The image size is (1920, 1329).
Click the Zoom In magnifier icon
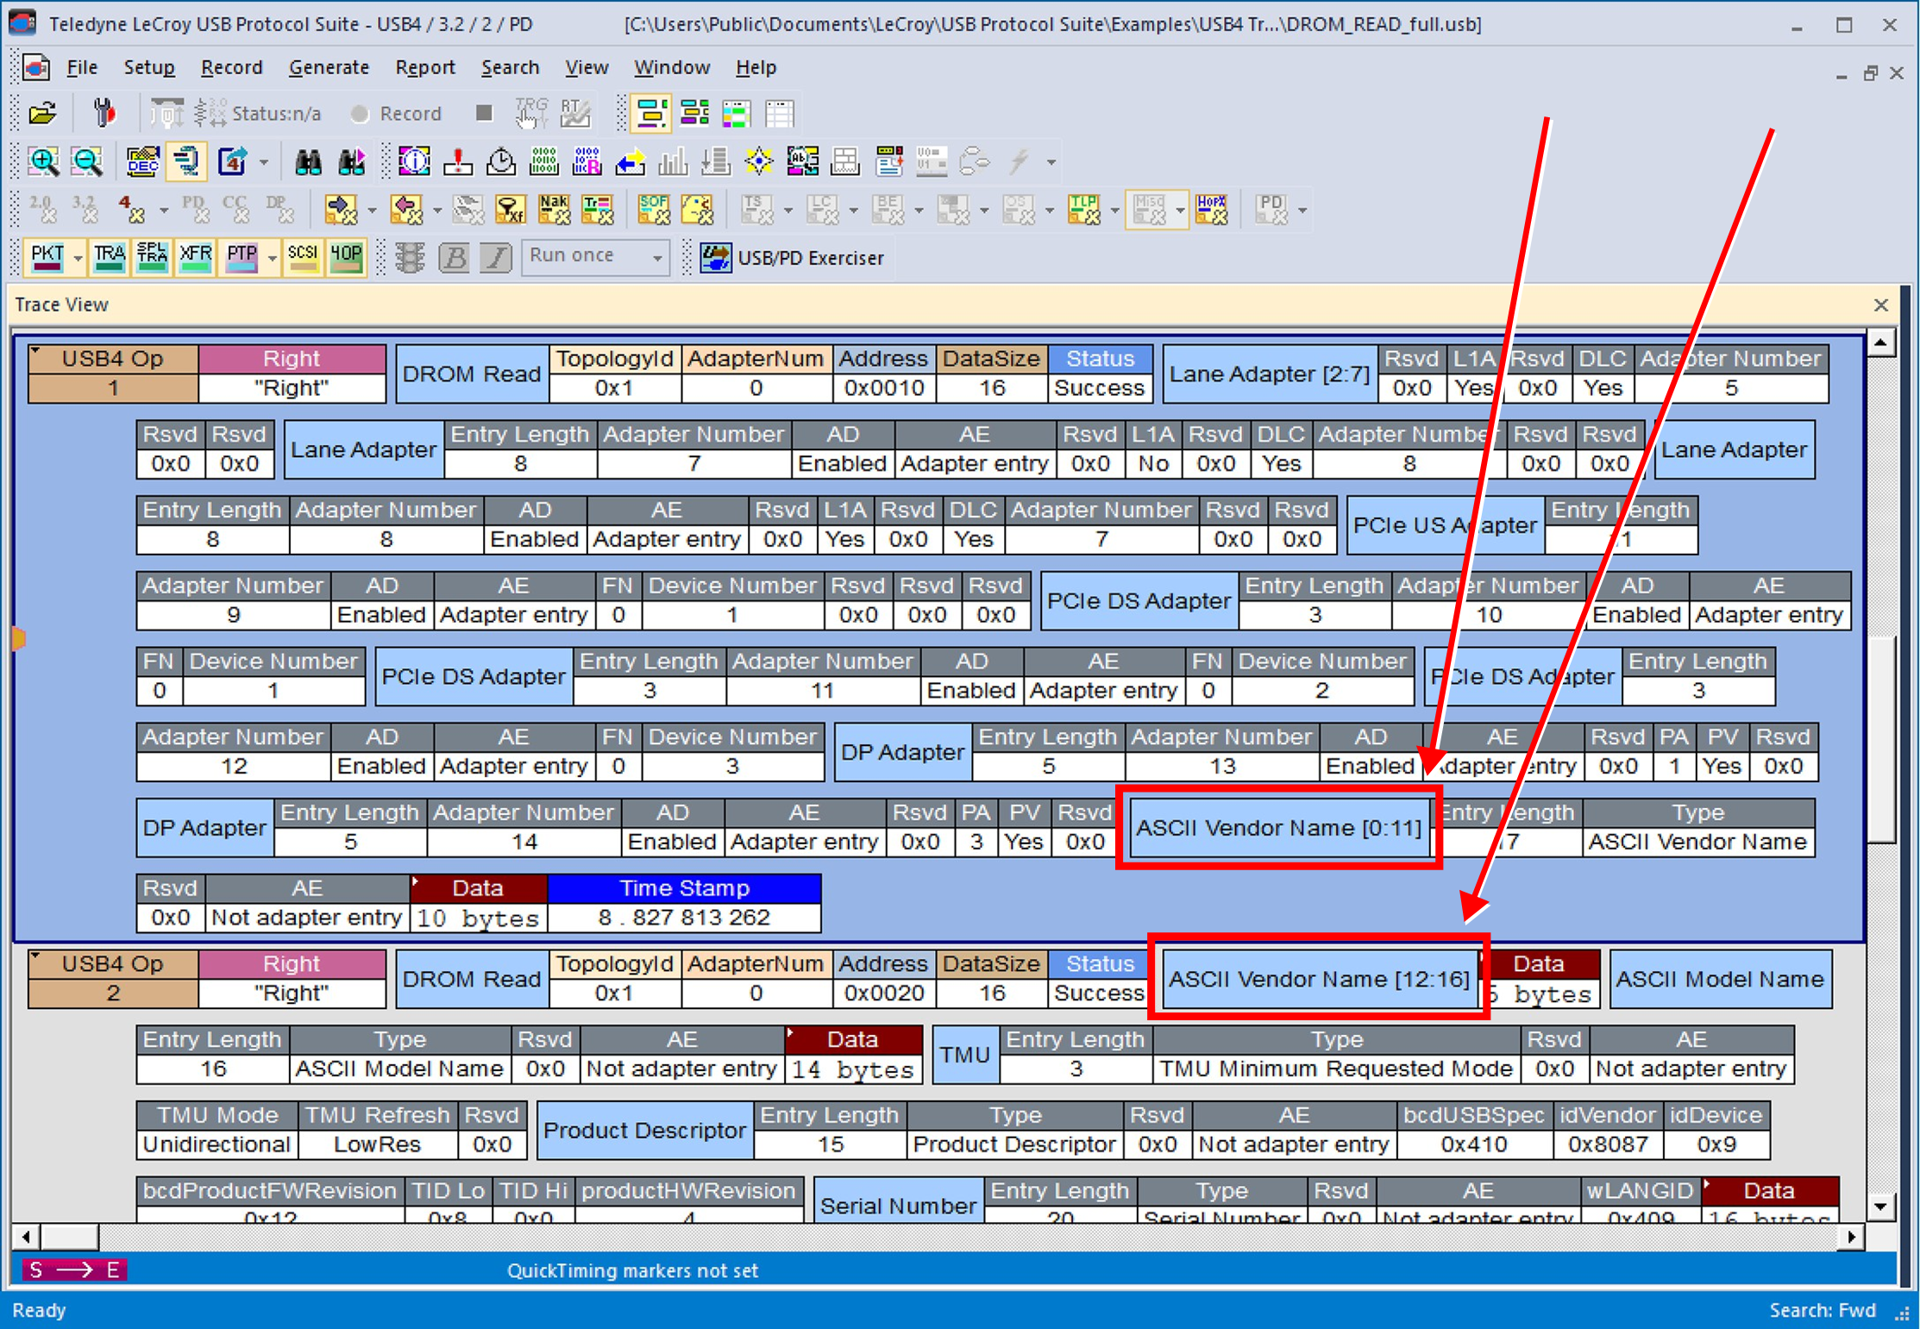(x=43, y=161)
